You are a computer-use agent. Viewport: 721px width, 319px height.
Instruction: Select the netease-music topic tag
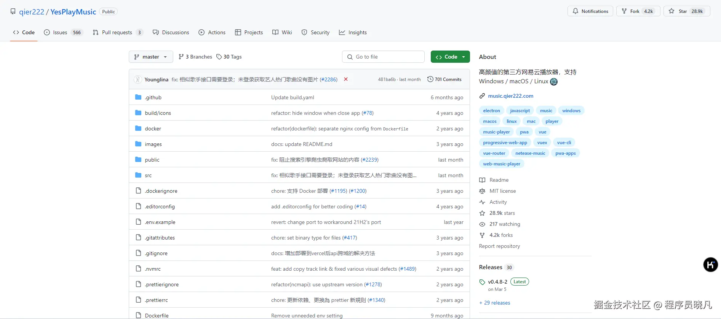coord(530,153)
